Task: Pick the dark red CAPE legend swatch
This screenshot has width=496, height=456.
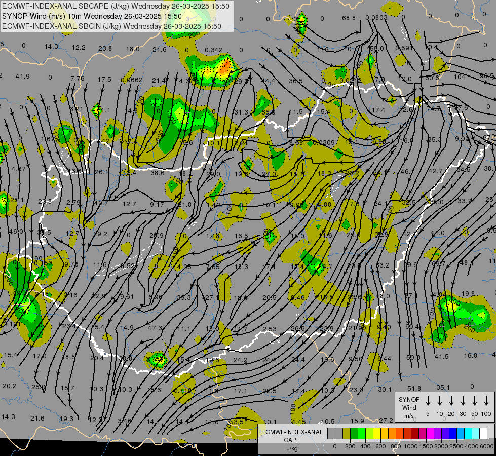Action: click(415, 433)
